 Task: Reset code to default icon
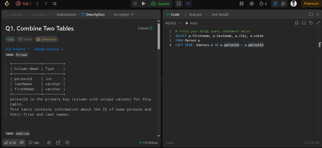coord(311,23)
